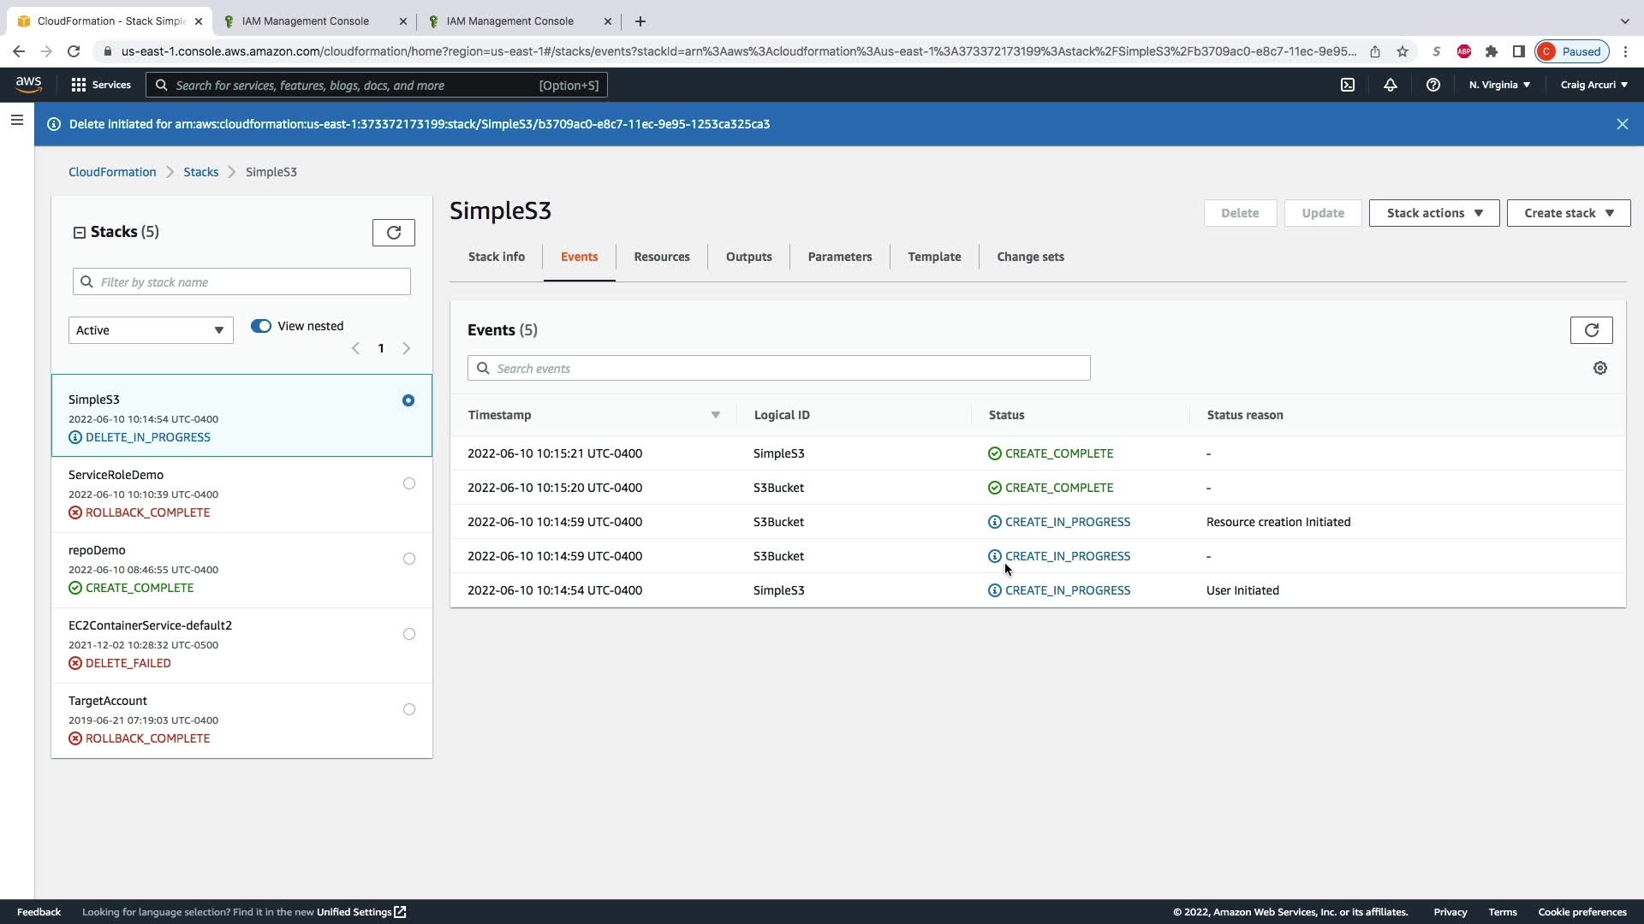Refresh the Events table

[x=1591, y=330]
